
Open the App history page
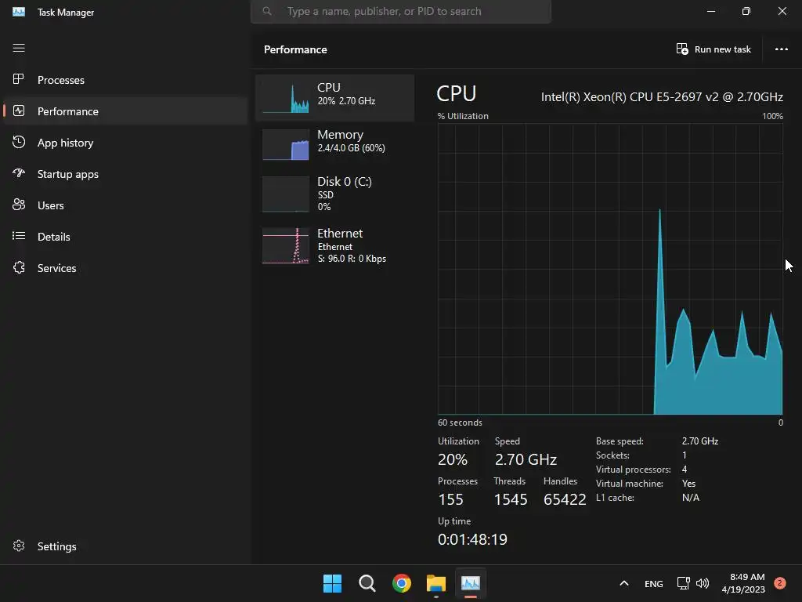(66, 143)
